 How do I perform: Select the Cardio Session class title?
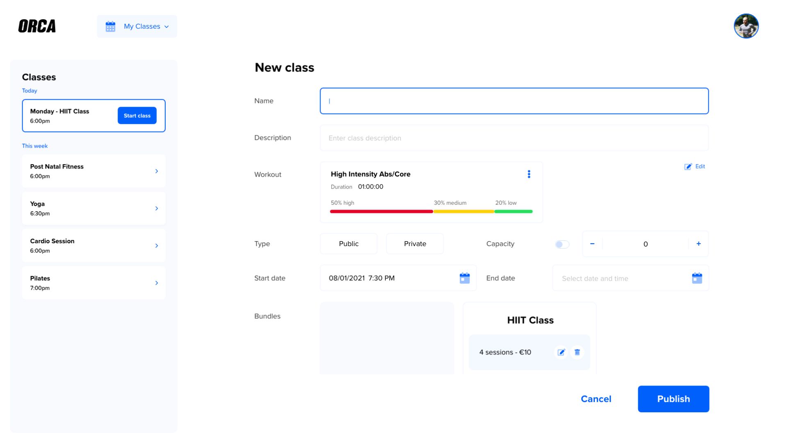coord(52,241)
